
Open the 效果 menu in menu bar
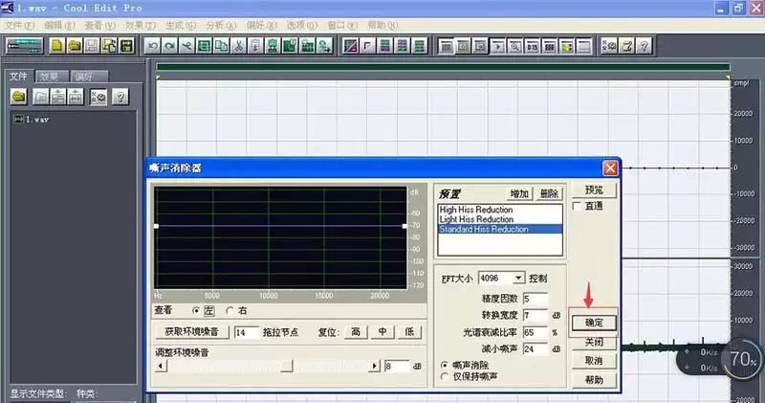click(x=140, y=25)
